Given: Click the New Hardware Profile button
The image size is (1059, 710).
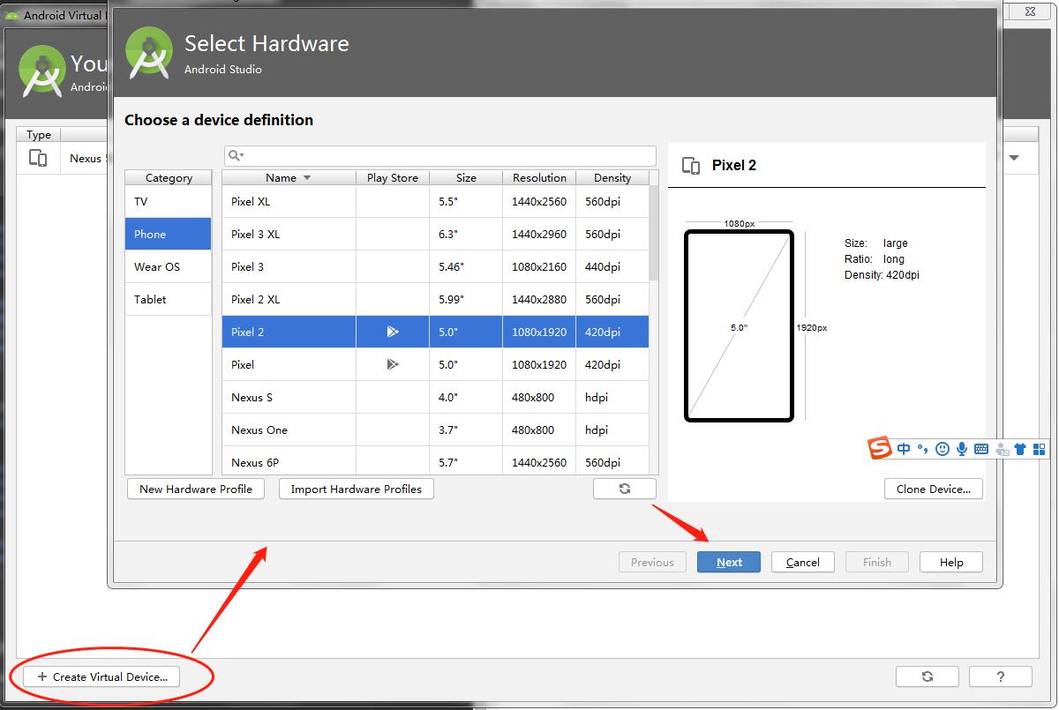Looking at the screenshot, I should [196, 489].
